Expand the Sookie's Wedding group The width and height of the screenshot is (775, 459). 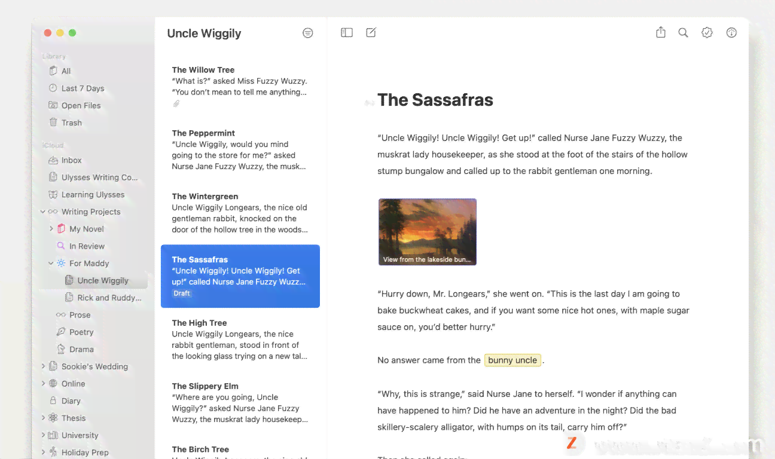coord(43,366)
